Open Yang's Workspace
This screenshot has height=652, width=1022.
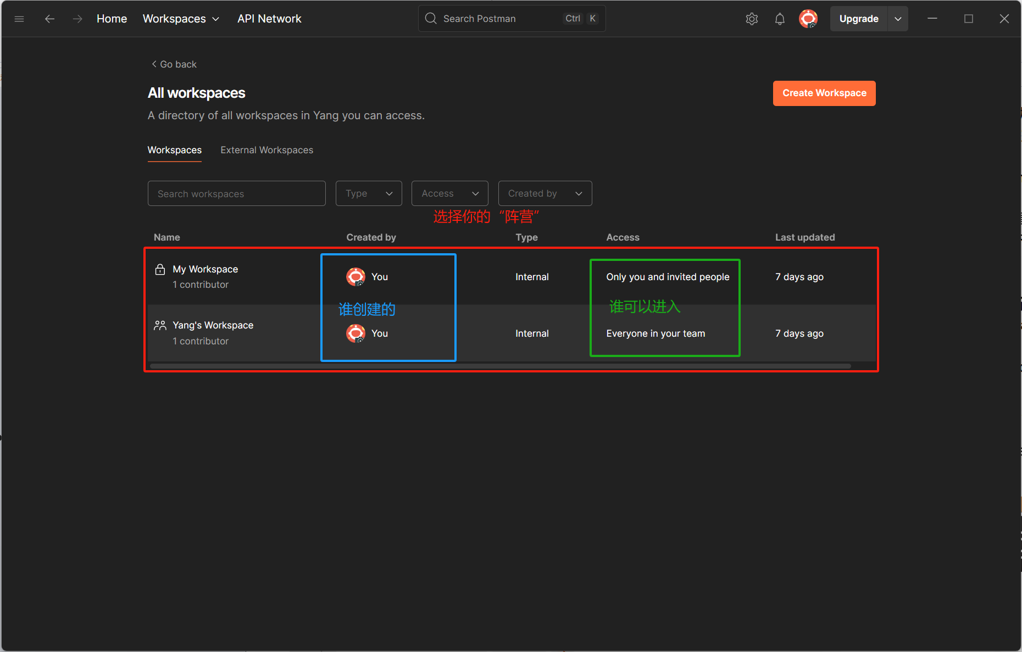[213, 325]
